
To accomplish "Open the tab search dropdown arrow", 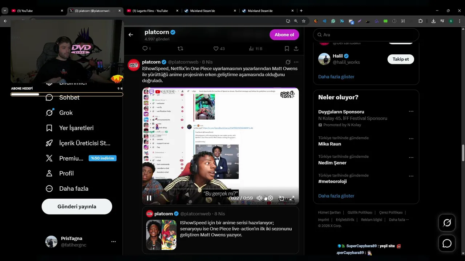I will click(4, 11).
